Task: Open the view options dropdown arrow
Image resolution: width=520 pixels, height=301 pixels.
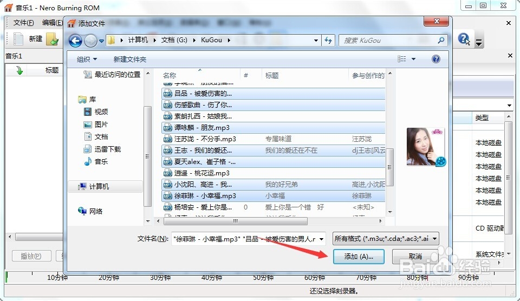Action: coord(413,59)
